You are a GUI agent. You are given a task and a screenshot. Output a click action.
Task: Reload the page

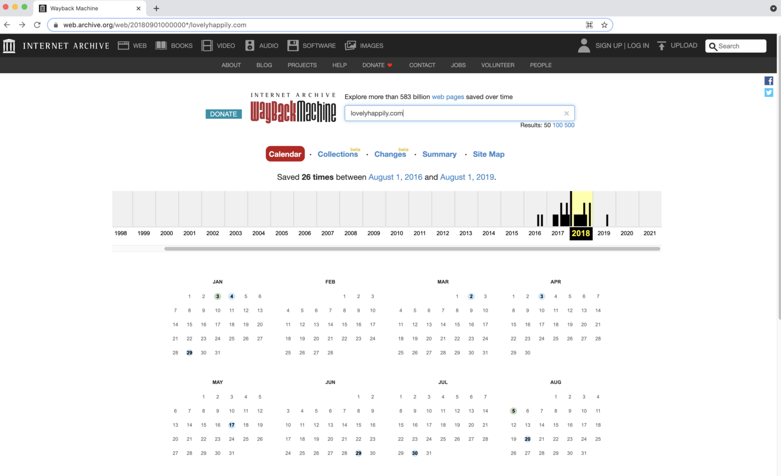coord(37,25)
